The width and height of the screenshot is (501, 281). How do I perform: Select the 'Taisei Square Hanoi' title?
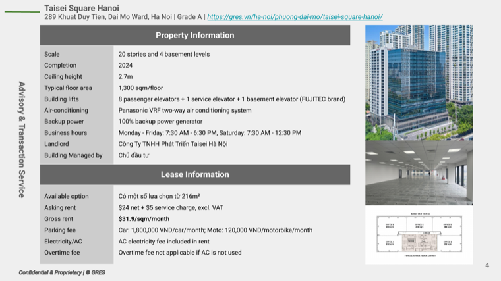[82, 8]
